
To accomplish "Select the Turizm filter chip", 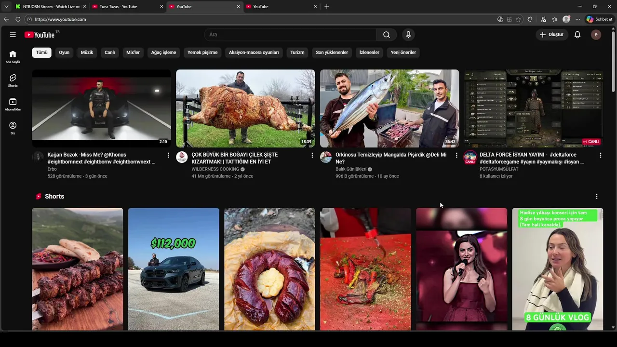I will [297, 53].
